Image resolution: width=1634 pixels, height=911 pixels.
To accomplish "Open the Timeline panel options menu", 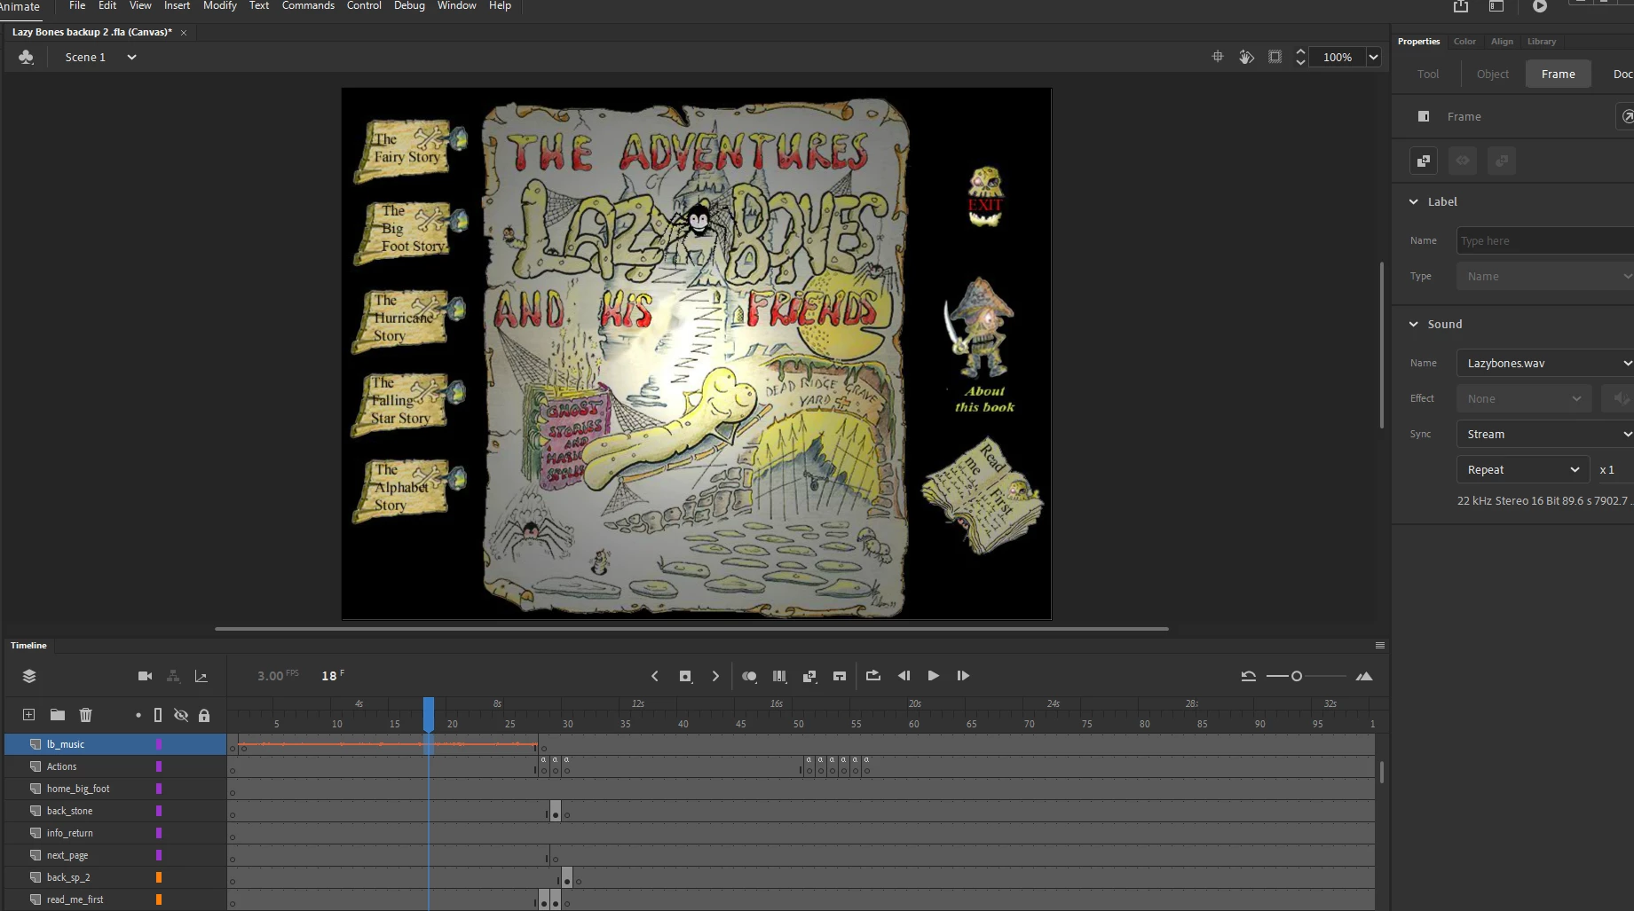I will click(1380, 645).
